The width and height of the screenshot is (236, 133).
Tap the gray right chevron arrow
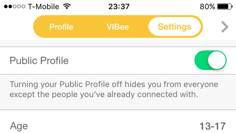pos(224,27)
